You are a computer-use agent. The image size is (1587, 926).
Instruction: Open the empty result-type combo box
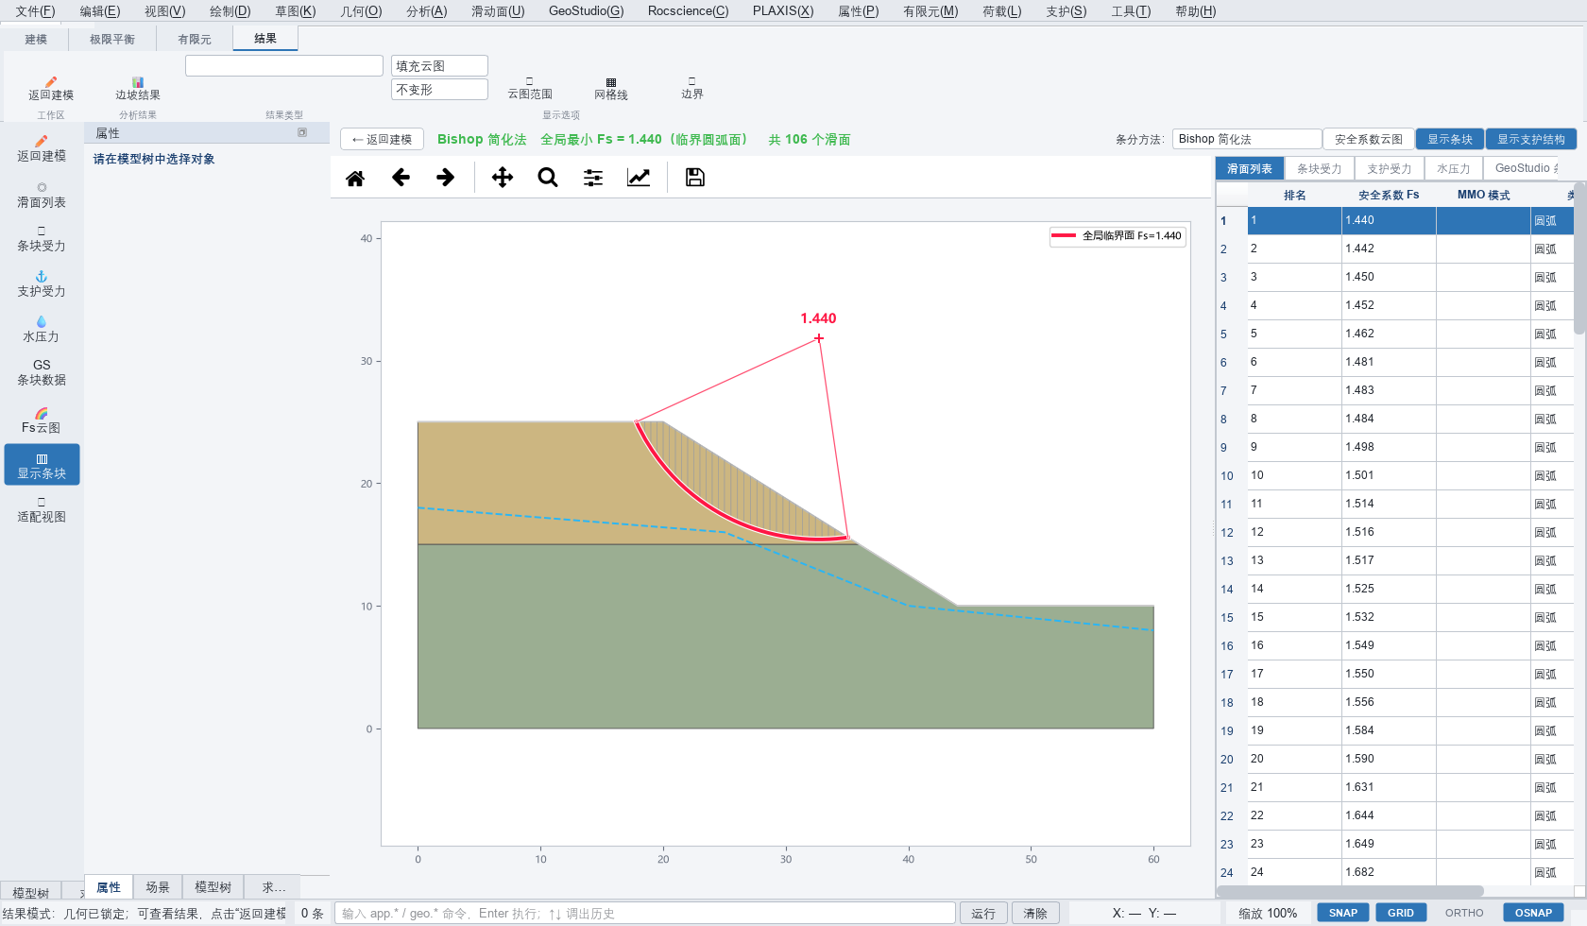[x=284, y=65]
